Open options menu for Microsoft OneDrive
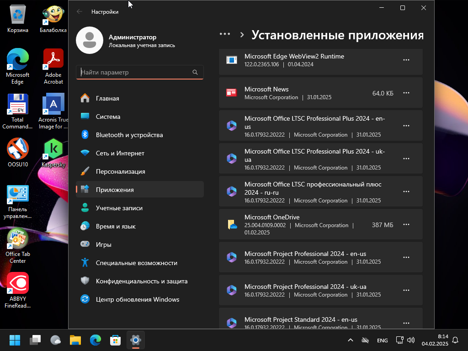Image resolution: width=468 pixels, height=351 pixels. point(406,224)
